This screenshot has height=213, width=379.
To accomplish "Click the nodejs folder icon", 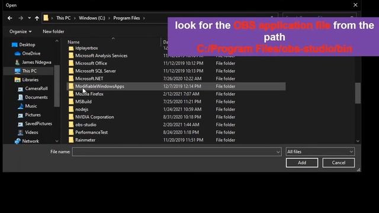I will [71, 109].
